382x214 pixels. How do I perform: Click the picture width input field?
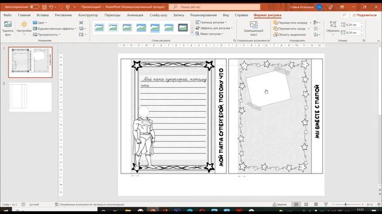(352, 32)
